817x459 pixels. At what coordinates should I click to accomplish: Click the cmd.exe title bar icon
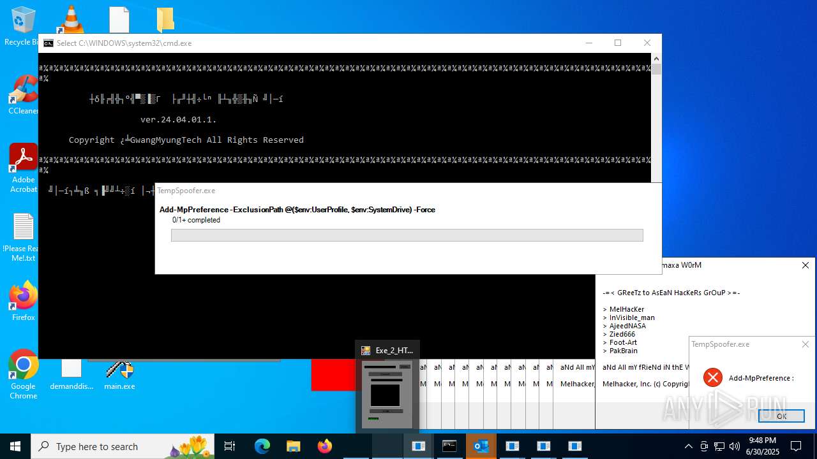point(48,43)
